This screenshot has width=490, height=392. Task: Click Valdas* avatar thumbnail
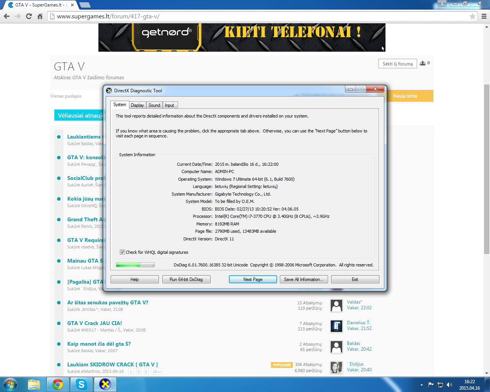pyautogui.click(x=336, y=305)
